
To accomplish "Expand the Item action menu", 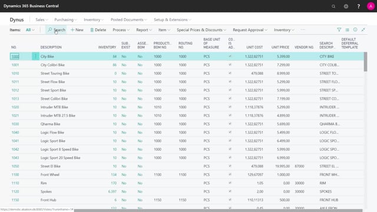I will (164, 30).
